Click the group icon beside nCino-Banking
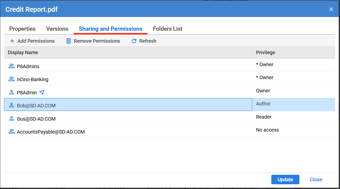 pyautogui.click(x=12, y=79)
